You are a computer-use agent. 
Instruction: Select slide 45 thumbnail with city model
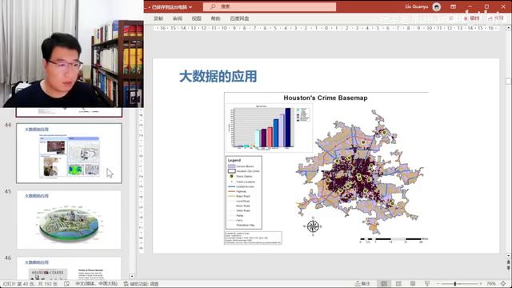[69, 220]
